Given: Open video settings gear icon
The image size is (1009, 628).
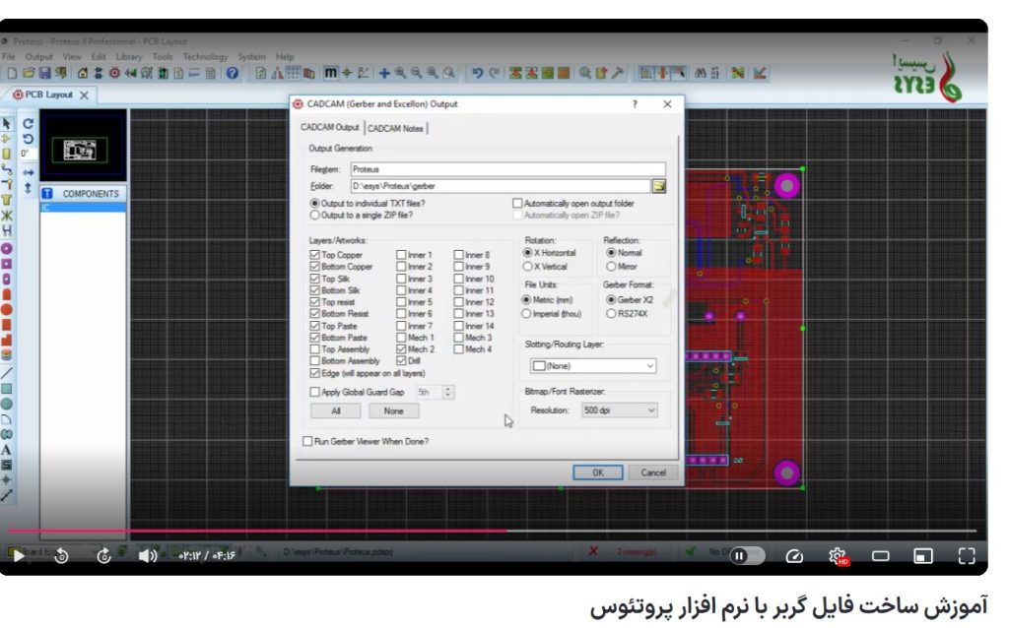Looking at the screenshot, I should 838,556.
